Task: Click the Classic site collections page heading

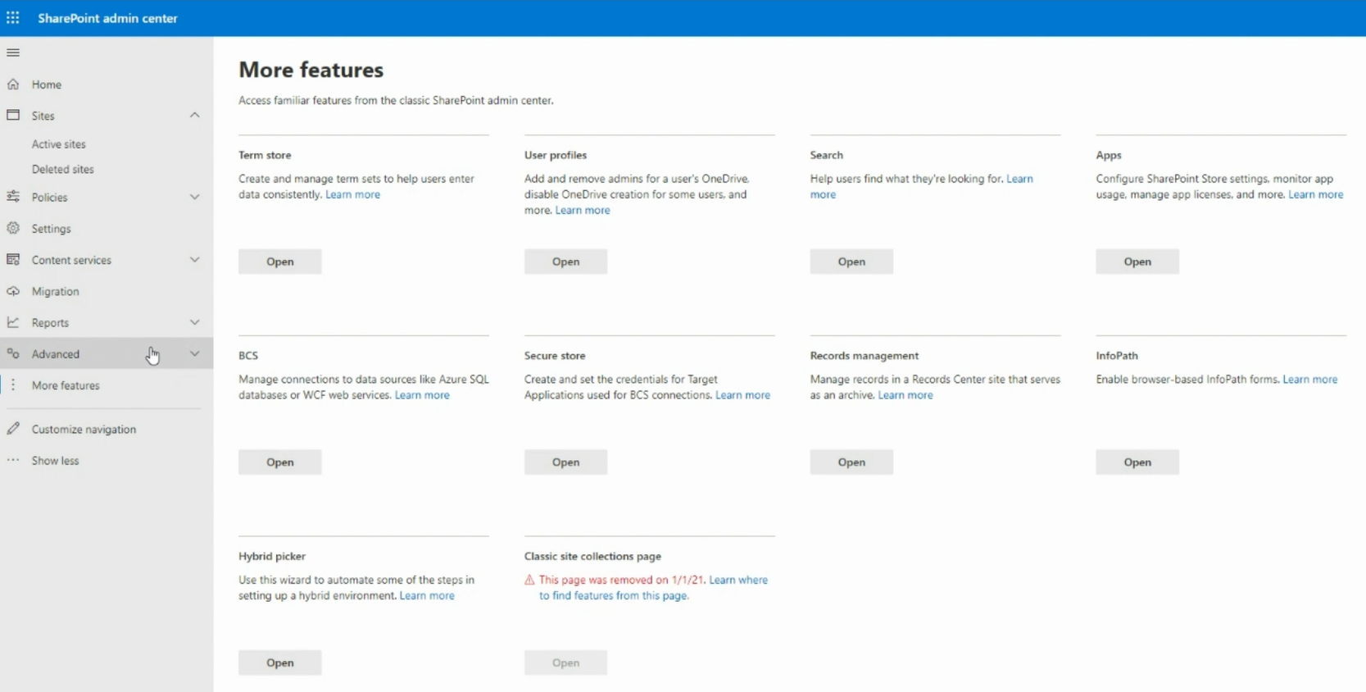Action: tap(592, 556)
